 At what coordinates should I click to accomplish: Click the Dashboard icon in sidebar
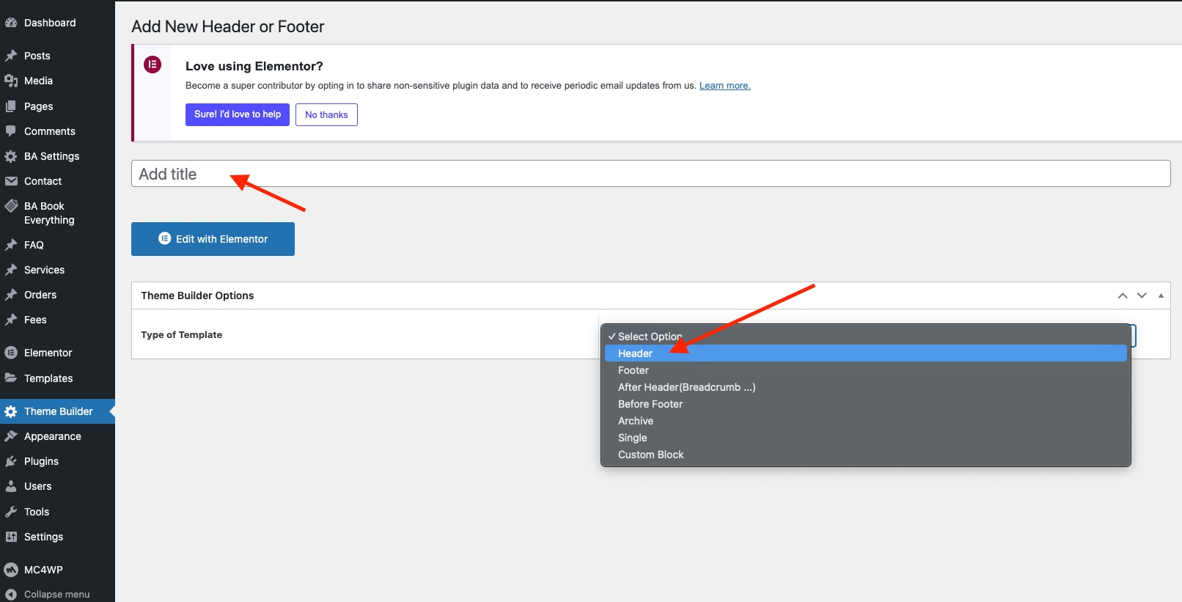(11, 23)
